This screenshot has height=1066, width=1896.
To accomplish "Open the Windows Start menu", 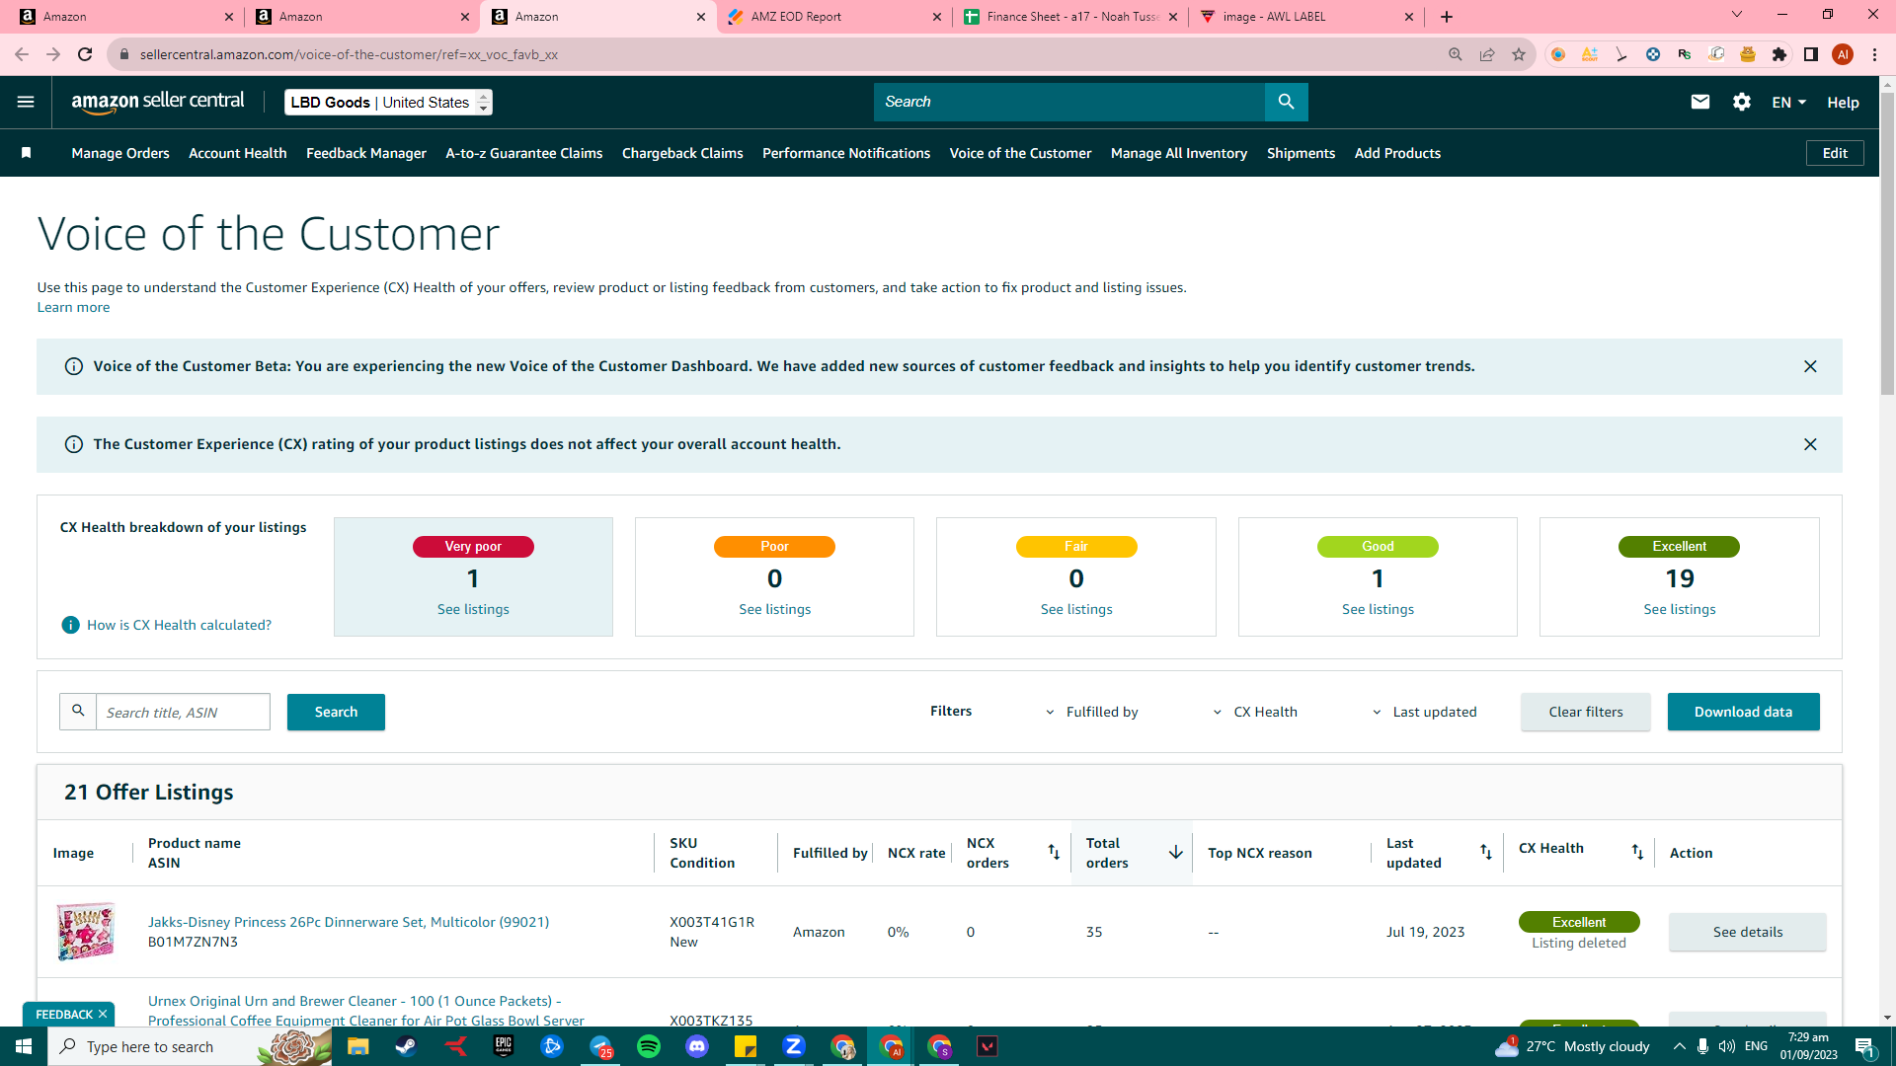I will (x=24, y=1046).
